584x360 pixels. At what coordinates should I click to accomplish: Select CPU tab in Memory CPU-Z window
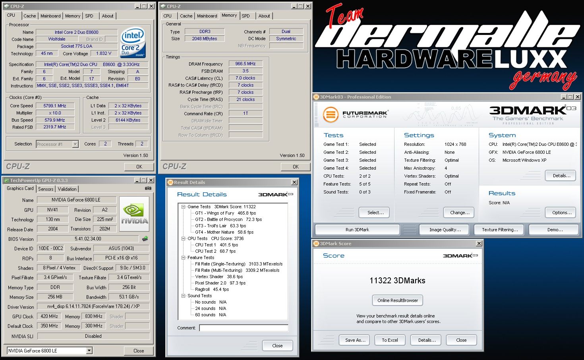(x=168, y=16)
